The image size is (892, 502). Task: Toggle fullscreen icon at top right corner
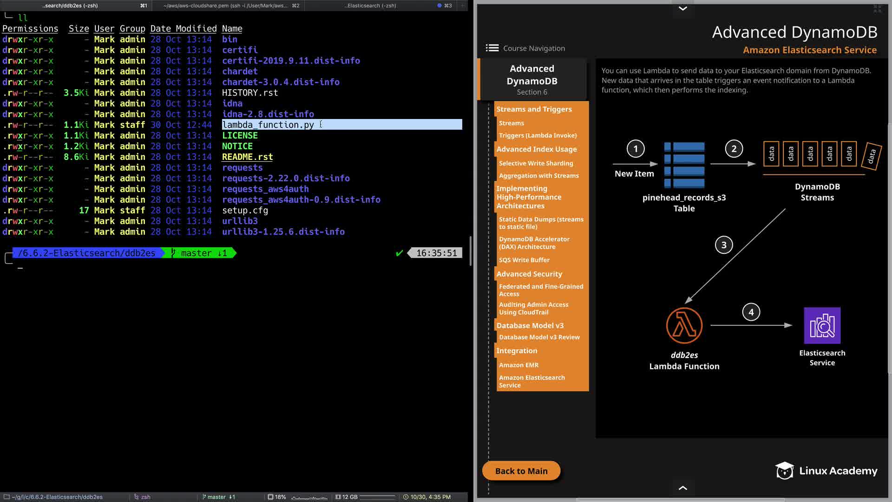pyautogui.click(x=877, y=8)
